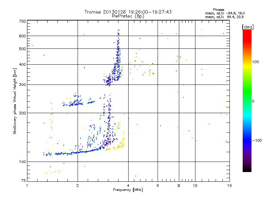Click the x-axis tick label "8"

179,186
